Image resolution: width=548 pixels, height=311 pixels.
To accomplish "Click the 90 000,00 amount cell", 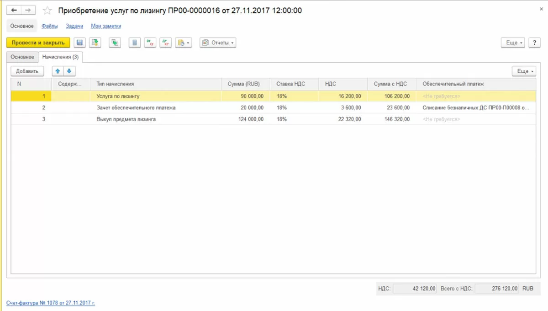I will point(246,96).
